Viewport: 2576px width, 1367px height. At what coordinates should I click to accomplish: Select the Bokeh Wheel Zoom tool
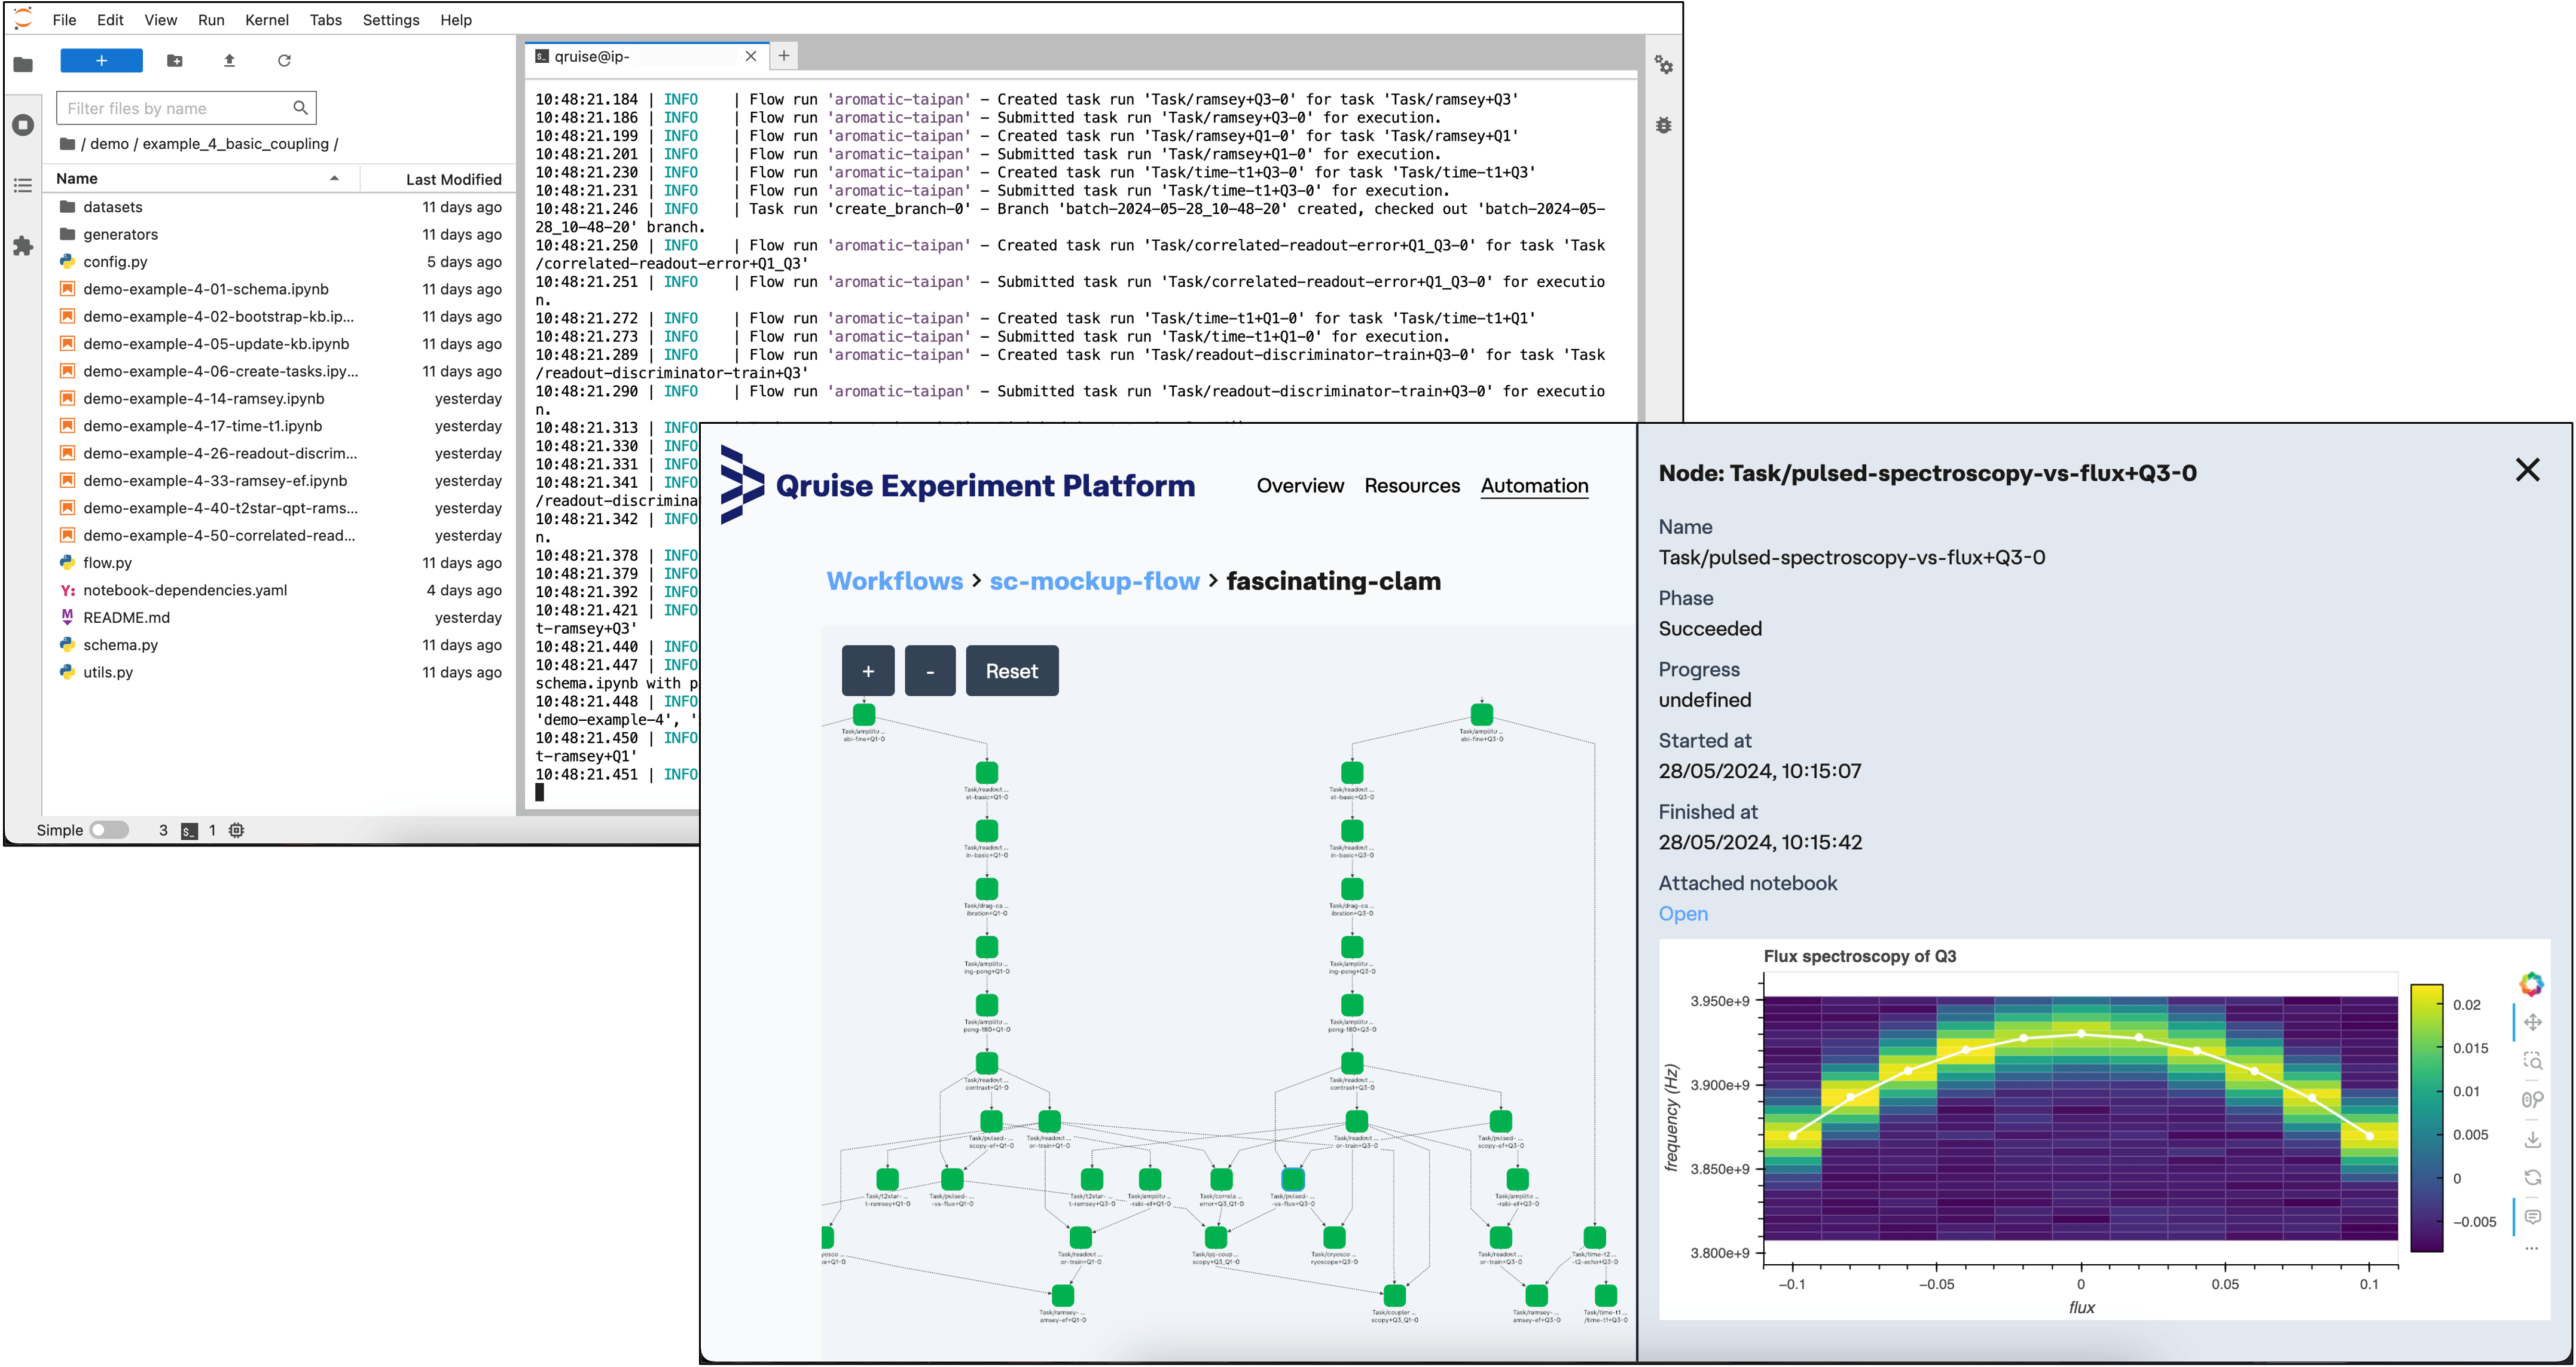tap(2532, 1100)
